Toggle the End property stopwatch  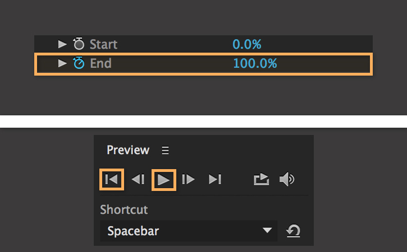click(79, 63)
